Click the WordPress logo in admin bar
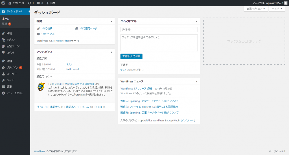 pos(3,3)
